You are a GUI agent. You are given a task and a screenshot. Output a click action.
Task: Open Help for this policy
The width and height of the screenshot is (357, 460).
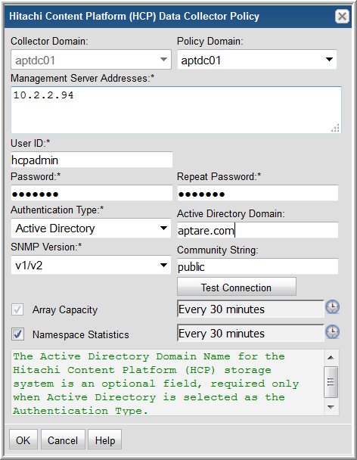coord(105,440)
